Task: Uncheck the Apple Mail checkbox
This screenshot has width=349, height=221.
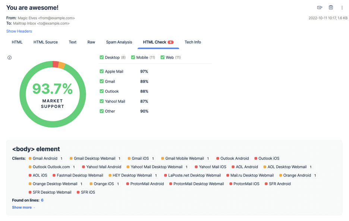Action: coord(102,72)
